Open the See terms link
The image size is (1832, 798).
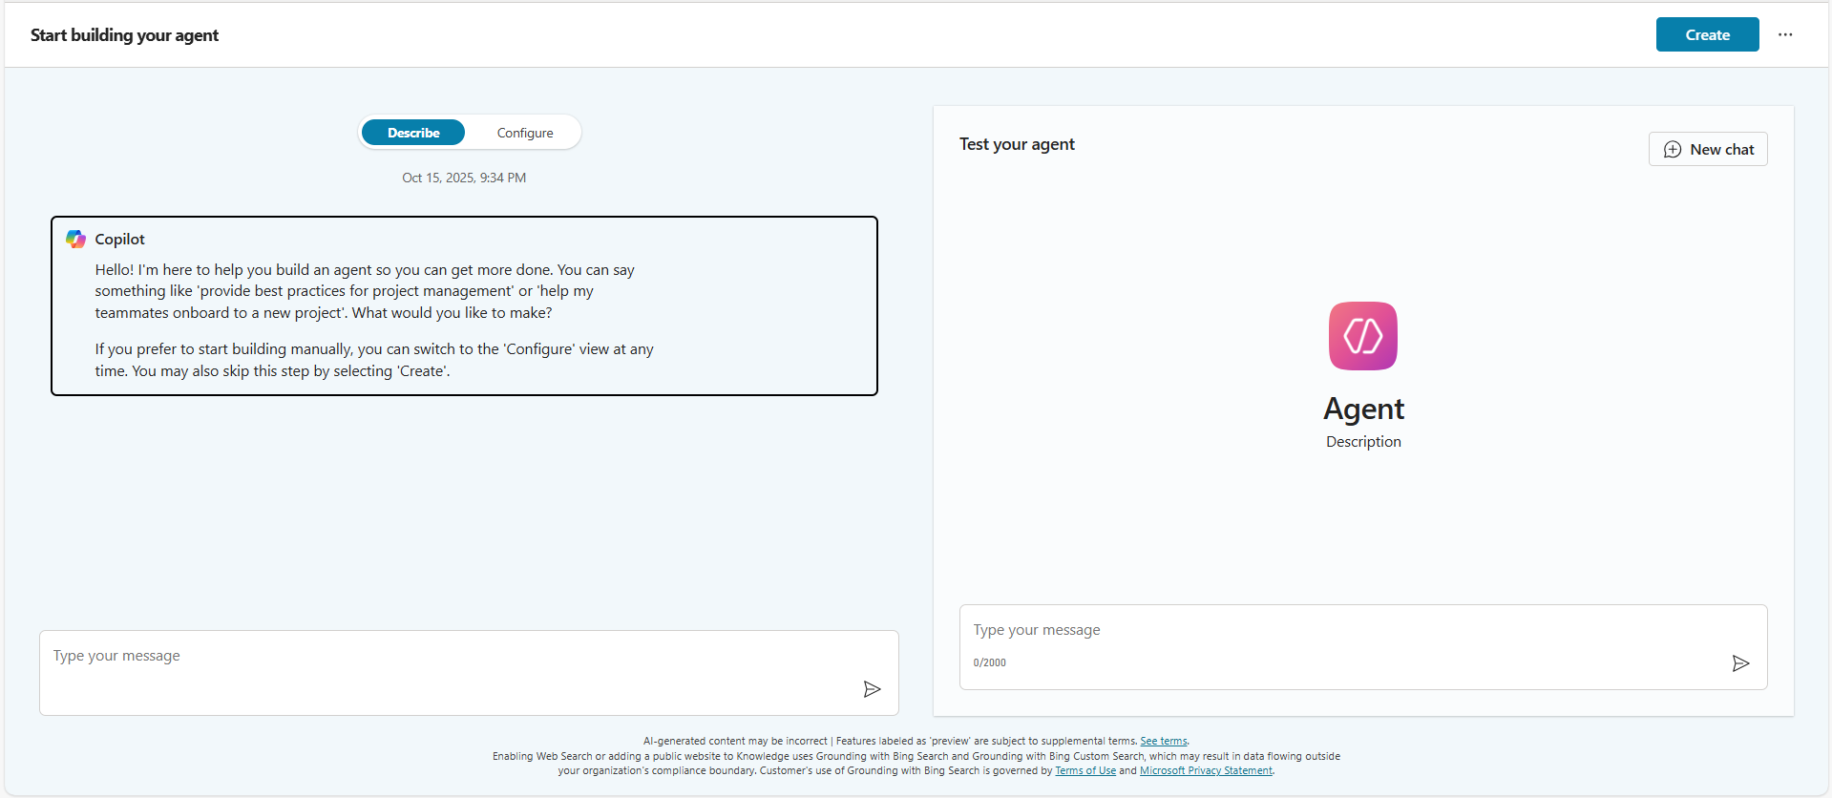[x=1163, y=741]
